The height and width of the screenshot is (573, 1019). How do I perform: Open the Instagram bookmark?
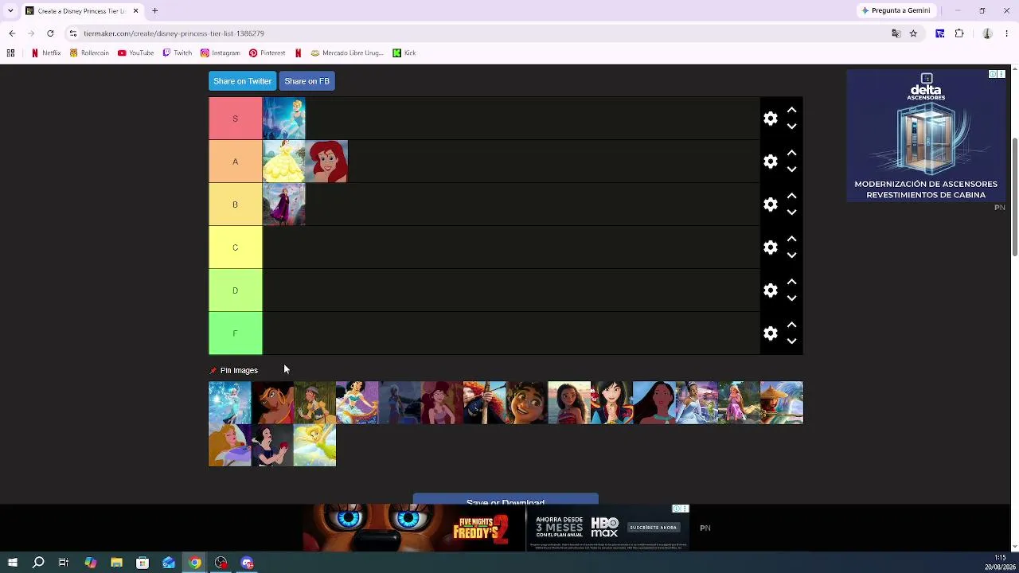coord(221,53)
